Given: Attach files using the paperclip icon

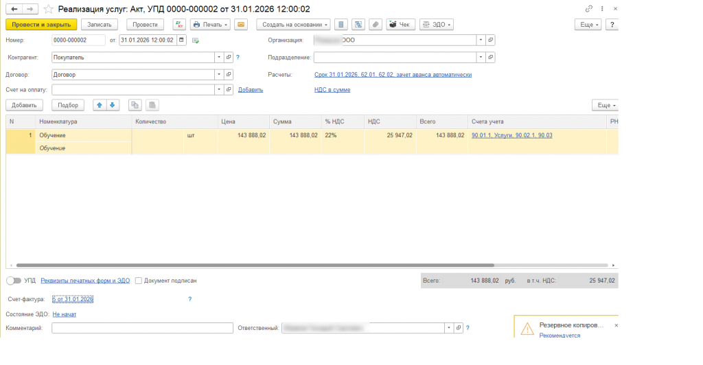Looking at the screenshot, I should tap(376, 25).
